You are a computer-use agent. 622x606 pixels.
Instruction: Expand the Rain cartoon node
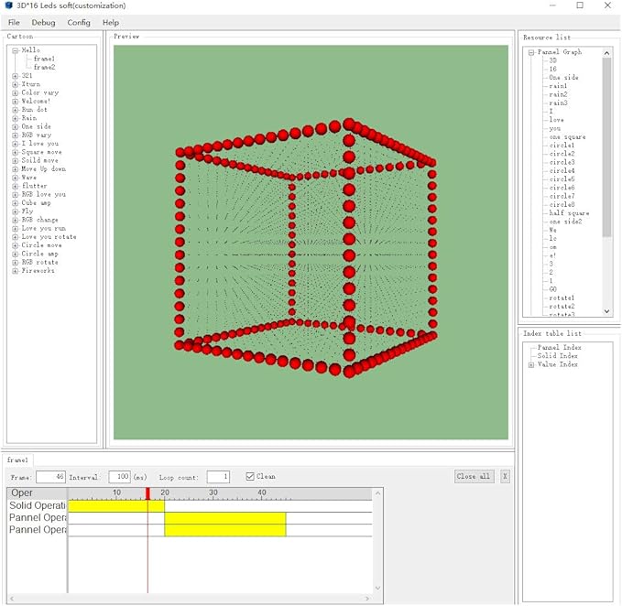pyautogui.click(x=15, y=118)
